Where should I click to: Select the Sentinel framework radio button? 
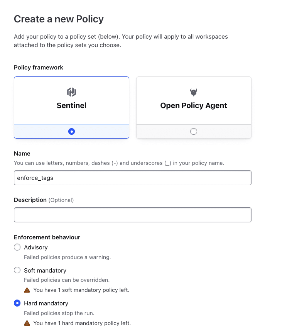tap(71, 131)
